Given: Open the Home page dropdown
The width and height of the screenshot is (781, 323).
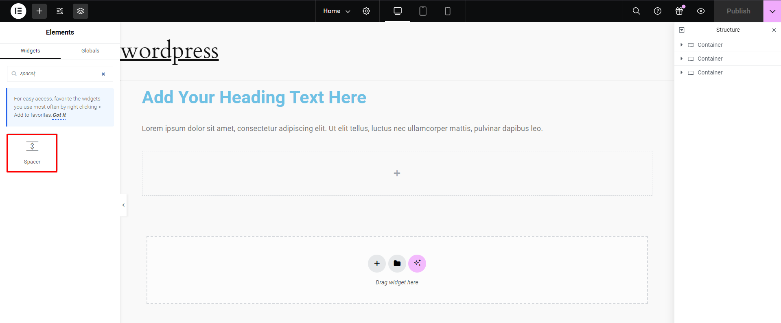Looking at the screenshot, I should pyautogui.click(x=337, y=11).
